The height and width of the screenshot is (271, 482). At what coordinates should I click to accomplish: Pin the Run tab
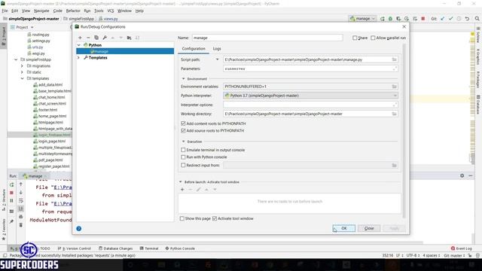click(12, 221)
